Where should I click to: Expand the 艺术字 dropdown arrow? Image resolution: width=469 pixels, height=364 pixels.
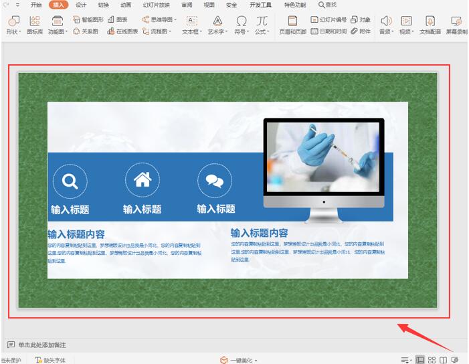226,31
